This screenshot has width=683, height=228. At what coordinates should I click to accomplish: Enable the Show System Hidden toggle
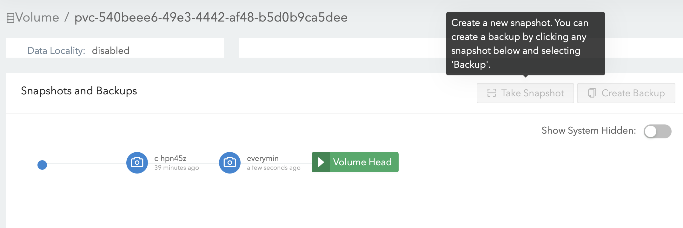(657, 131)
